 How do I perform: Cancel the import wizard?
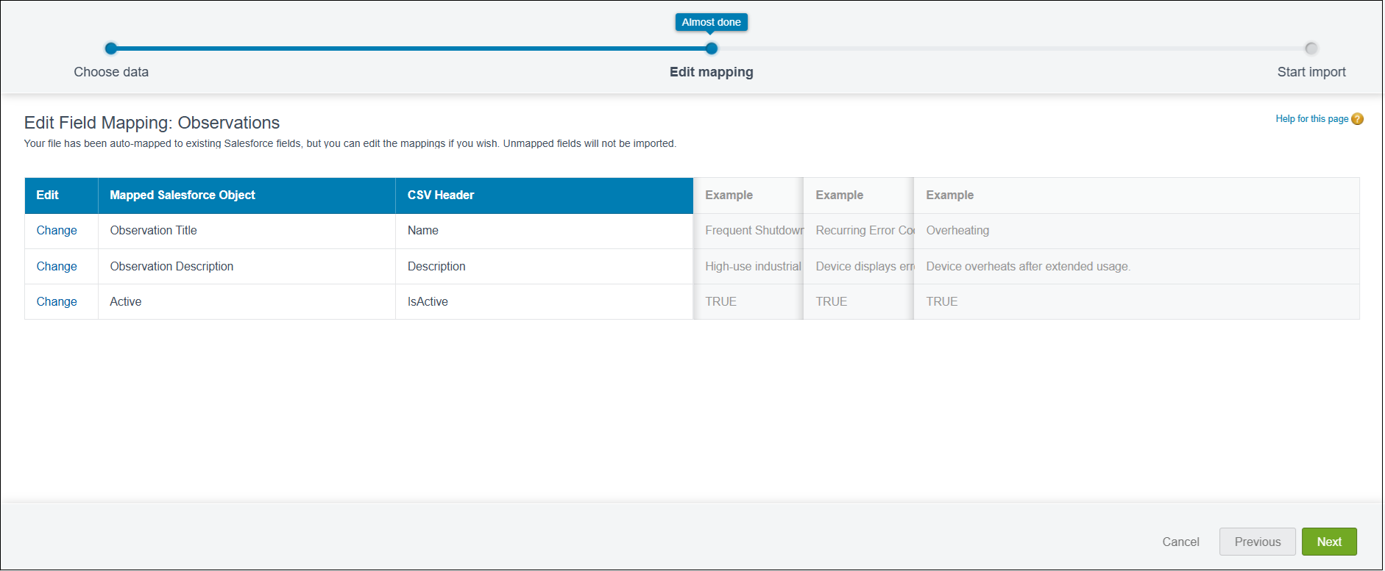pyautogui.click(x=1180, y=542)
